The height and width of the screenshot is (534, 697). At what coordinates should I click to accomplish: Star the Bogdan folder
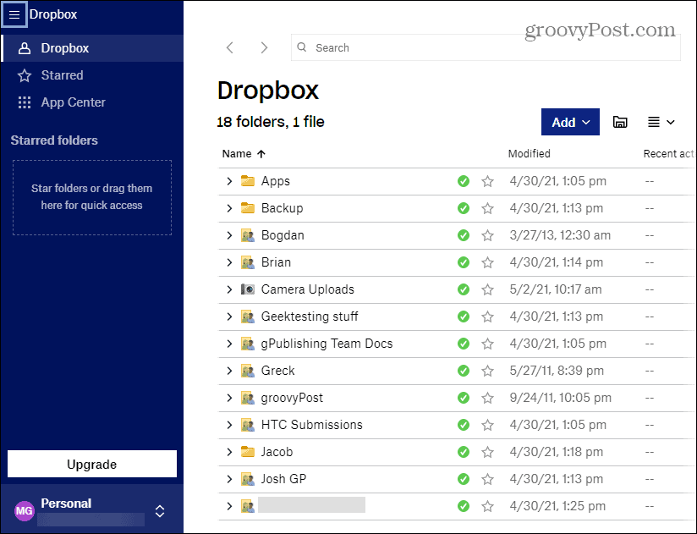tap(487, 235)
